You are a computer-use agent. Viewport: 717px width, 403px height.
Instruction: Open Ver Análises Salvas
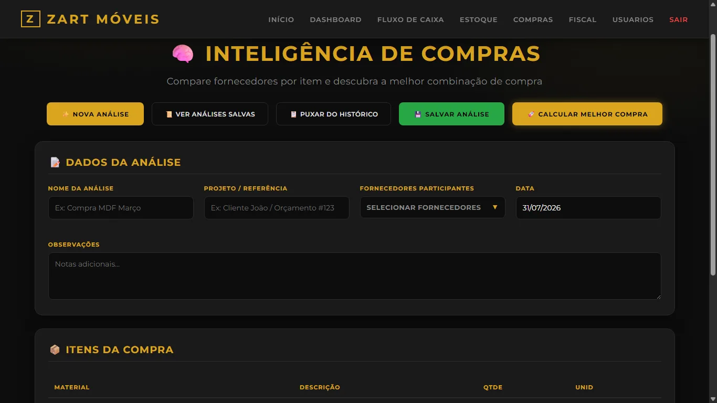coord(210,114)
